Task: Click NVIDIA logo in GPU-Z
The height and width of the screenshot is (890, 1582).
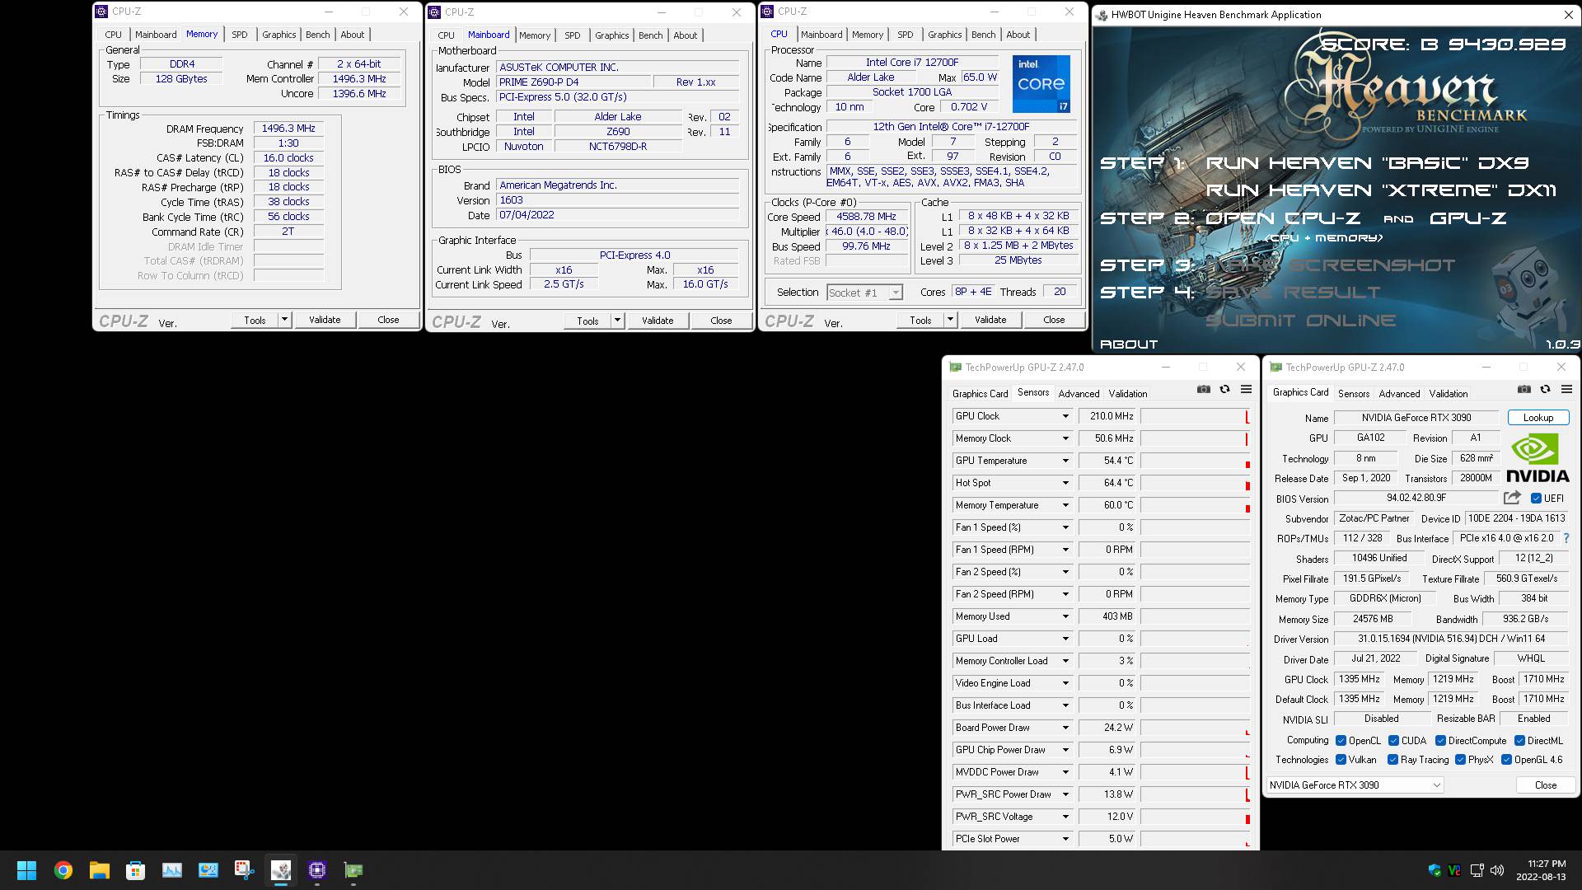Action: pyautogui.click(x=1538, y=458)
